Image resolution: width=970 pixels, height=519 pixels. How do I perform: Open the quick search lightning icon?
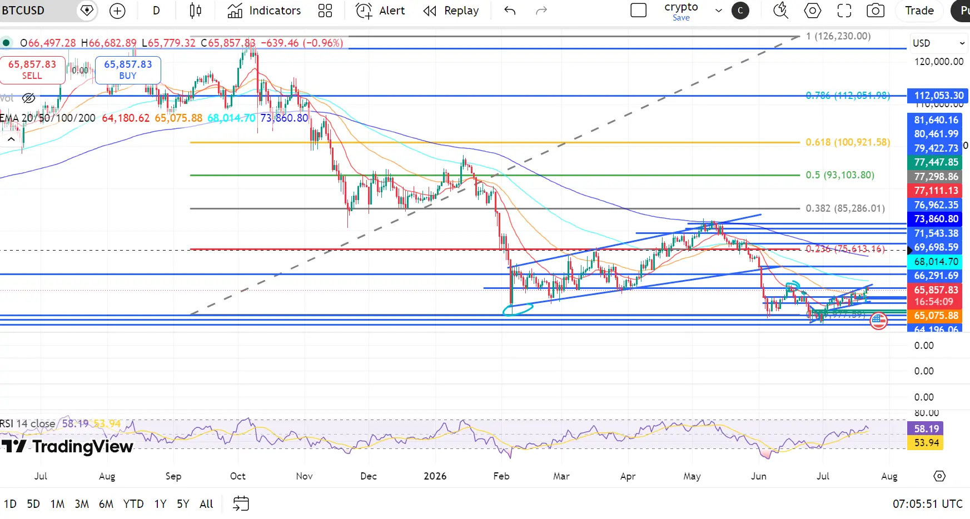(781, 11)
